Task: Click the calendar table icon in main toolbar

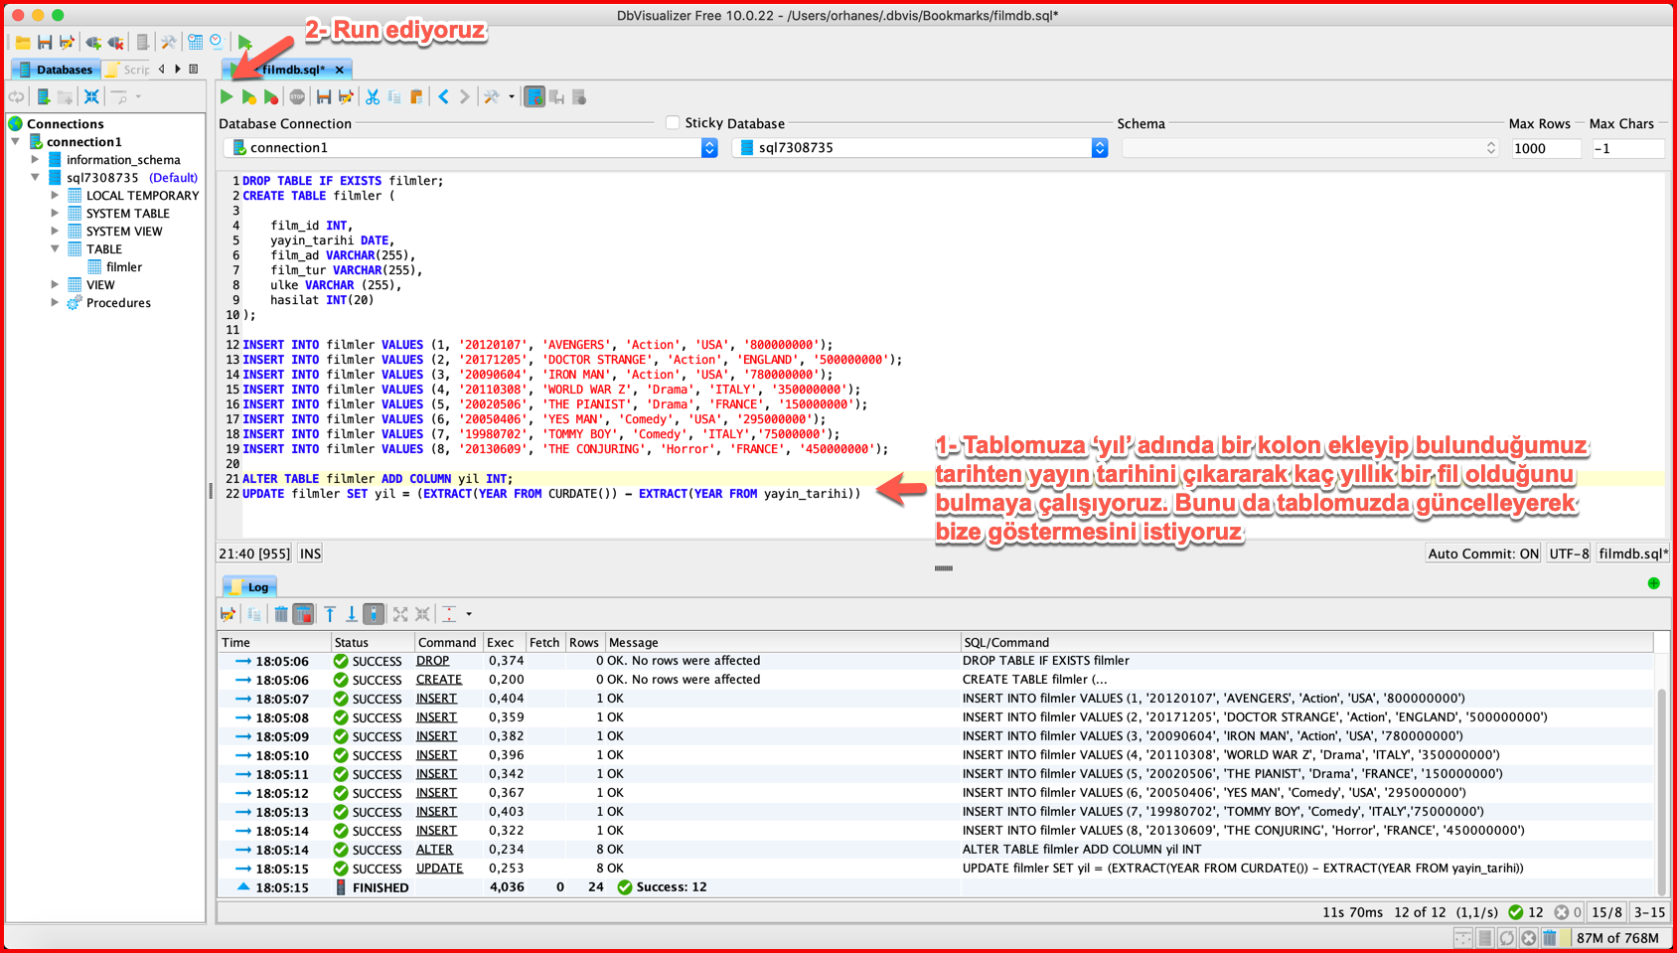Action: tap(196, 43)
